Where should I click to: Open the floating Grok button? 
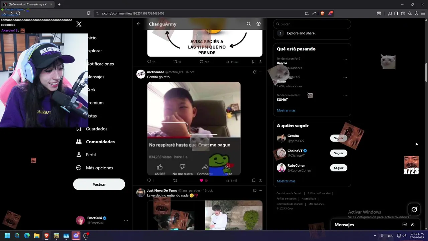point(414,210)
